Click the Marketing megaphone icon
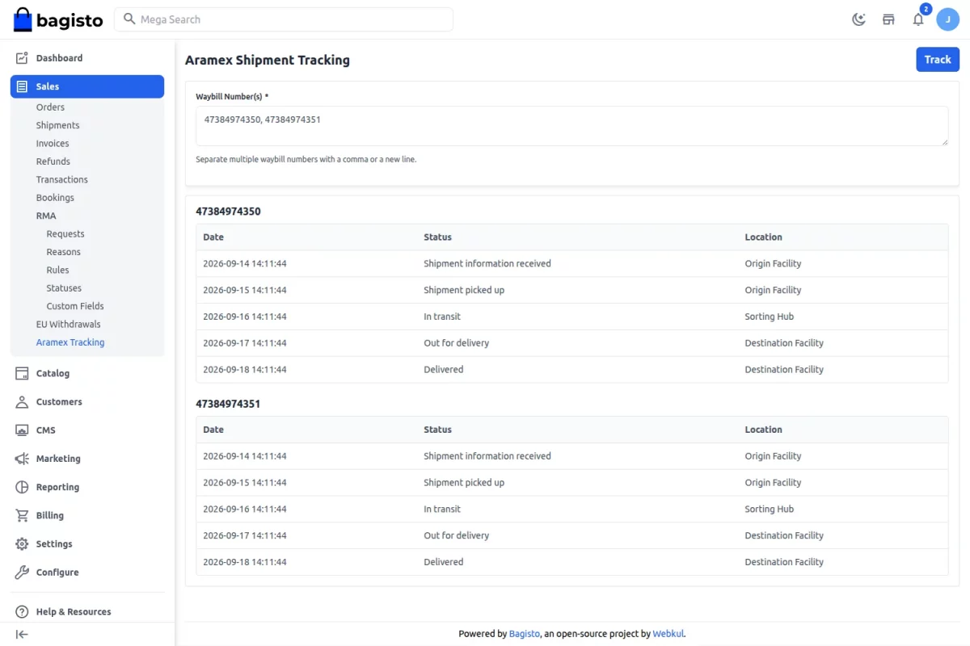This screenshot has width=970, height=646. (x=22, y=459)
